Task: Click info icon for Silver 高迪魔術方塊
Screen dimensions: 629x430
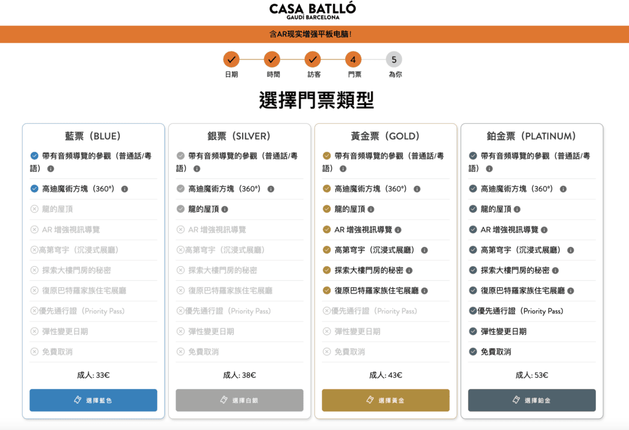Action: pyautogui.click(x=271, y=189)
